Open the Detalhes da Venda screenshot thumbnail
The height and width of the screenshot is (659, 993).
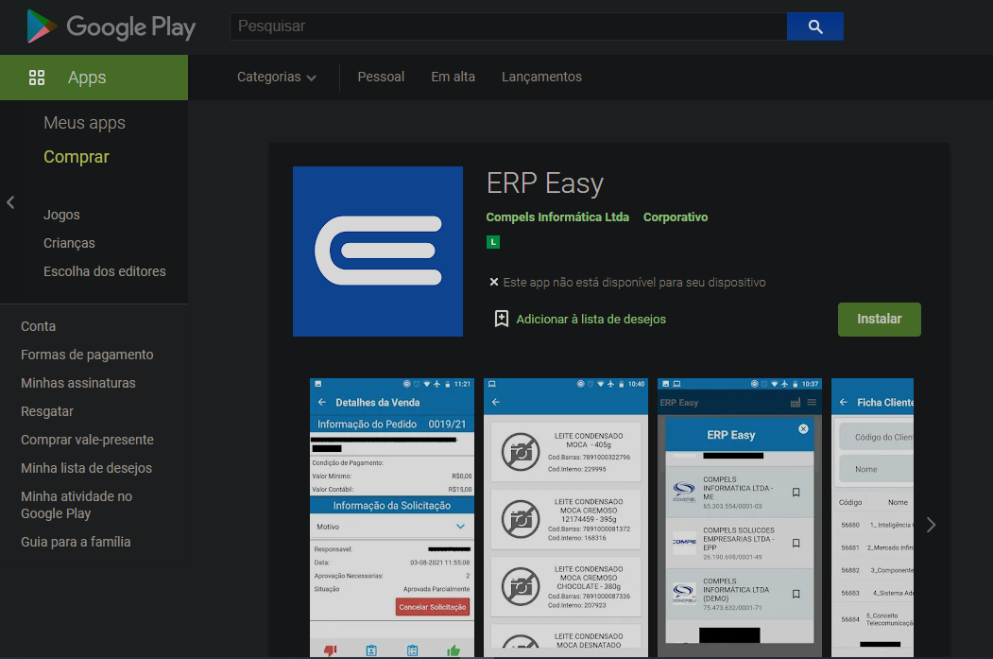[x=392, y=518]
